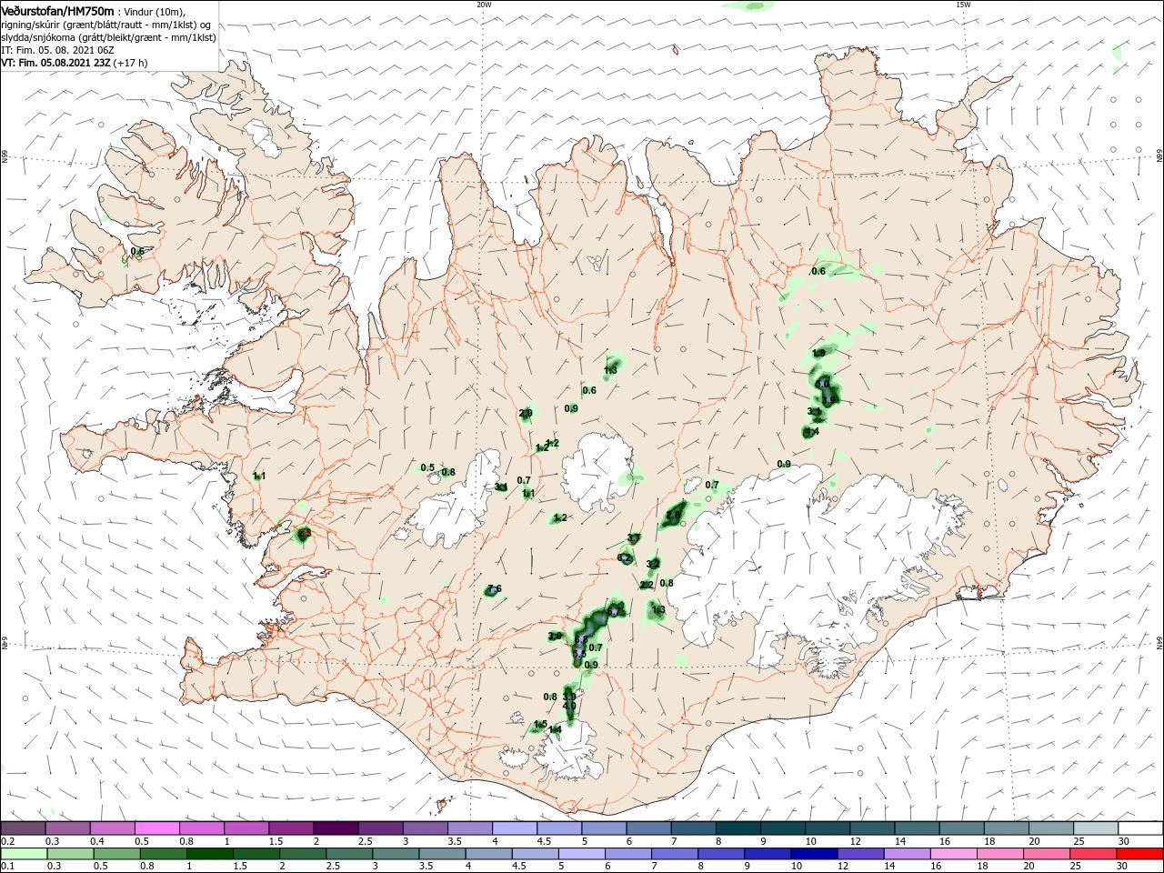Click the 2.2 precipitation value on the map

(x=647, y=585)
